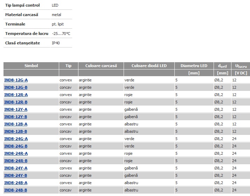The image size is (250, 196).
Task: Click the IND8-12B-B symbol link
Action: (x=16, y=131)
